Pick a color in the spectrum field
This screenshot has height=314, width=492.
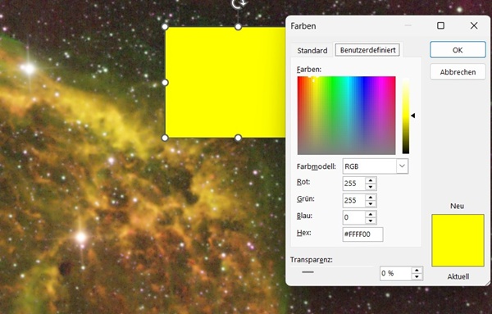click(x=346, y=115)
